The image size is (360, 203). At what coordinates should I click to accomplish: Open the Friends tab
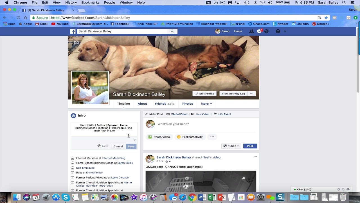coord(165,104)
